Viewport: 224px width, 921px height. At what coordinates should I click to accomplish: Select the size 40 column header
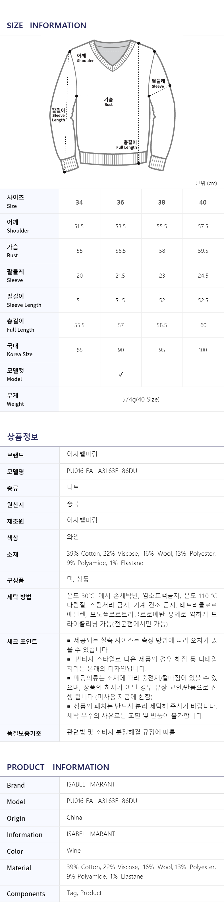pyautogui.click(x=203, y=202)
